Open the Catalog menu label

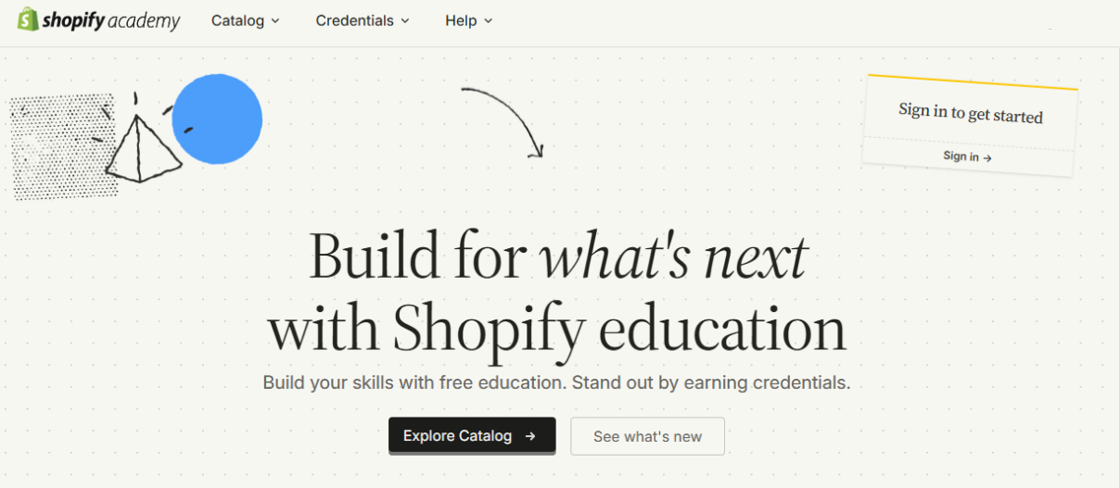point(237,20)
